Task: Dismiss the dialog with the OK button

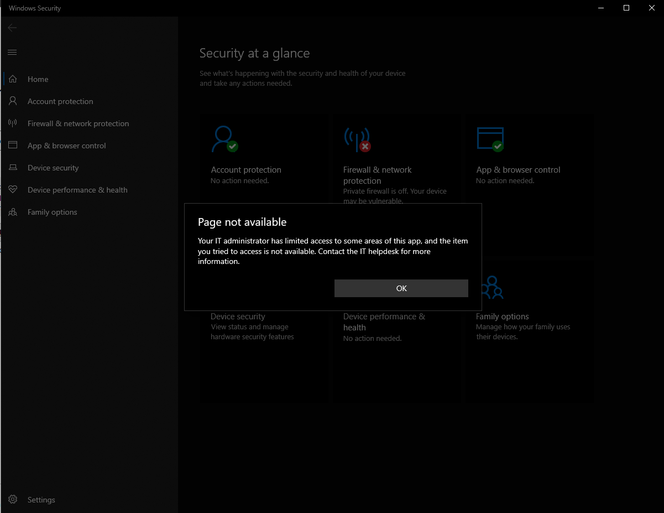Action: [x=401, y=288]
